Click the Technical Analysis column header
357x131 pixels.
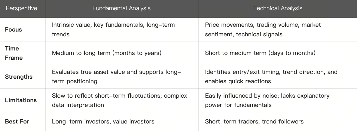coord(278,8)
